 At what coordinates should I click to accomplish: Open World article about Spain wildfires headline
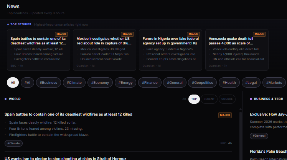click(x=68, y=114)
